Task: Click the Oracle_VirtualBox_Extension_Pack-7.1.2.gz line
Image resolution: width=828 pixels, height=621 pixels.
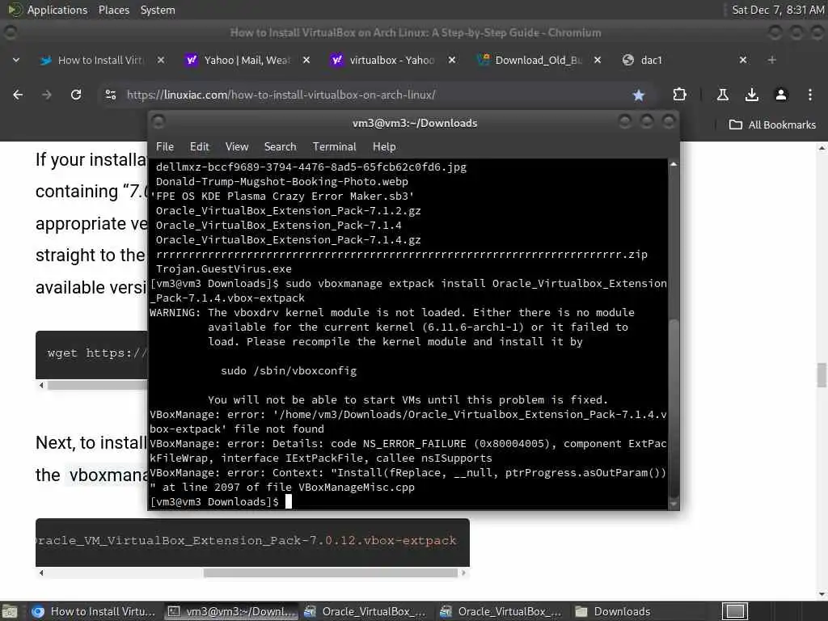Action: point(289,211)
